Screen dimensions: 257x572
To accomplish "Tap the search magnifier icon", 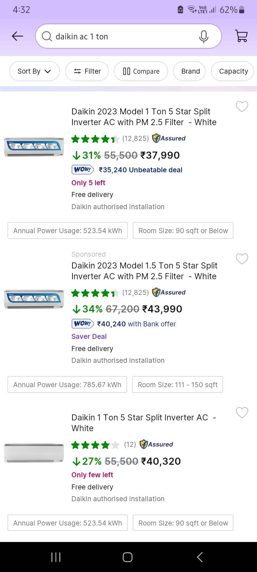I will [47, 36].
